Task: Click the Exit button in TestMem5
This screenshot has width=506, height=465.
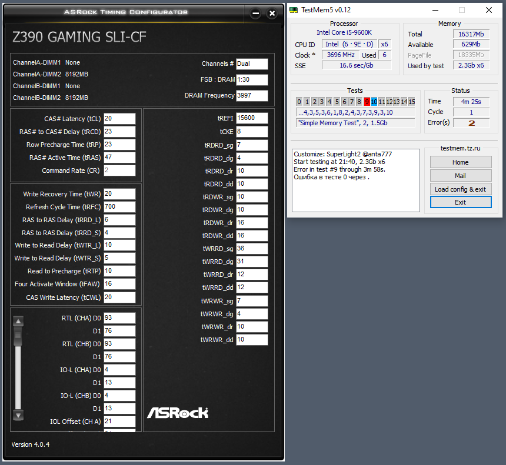Action: pos(461,202)
